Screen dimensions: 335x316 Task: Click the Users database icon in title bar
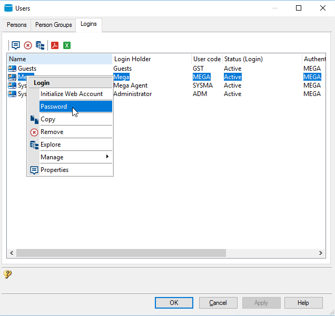[x=8, y=8]
